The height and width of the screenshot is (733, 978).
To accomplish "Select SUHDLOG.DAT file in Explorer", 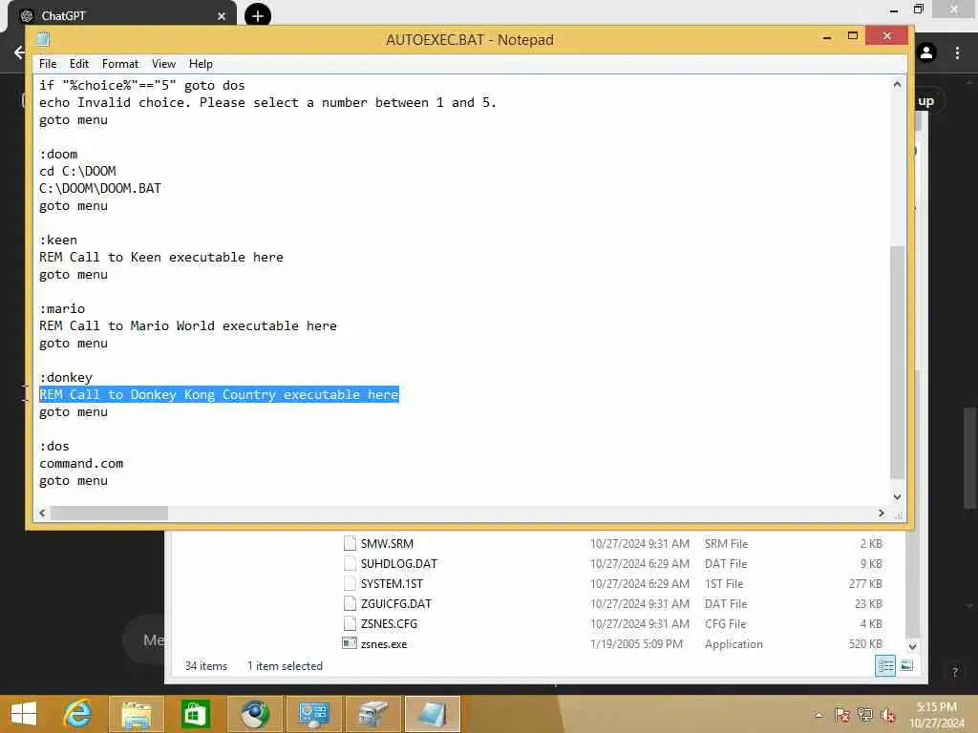I will click(399, 563).
